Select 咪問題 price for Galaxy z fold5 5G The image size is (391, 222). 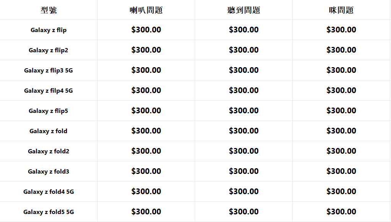pos(341,212)
